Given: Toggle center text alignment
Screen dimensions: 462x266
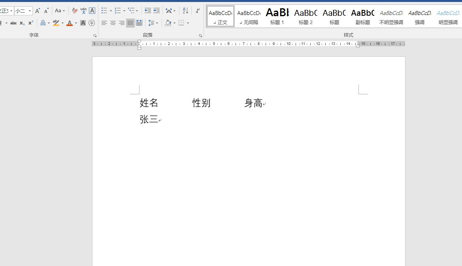Looking at the screenshot, I should pyautogui.click(x=113, y=22).
